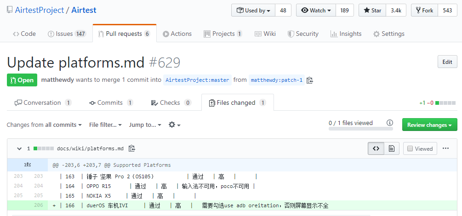462x216 pixels.
Task: Click the repository book icon beside AirtestProject
Action: [x=10, y=10]
